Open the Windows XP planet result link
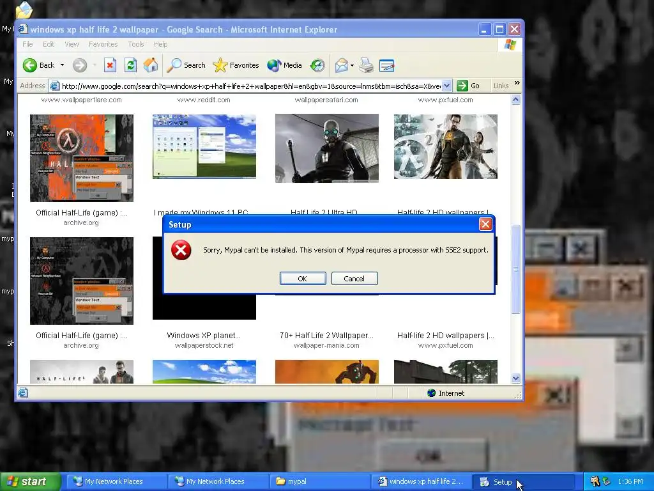Viewport: 654px width, 491px height. pos(204,335)
